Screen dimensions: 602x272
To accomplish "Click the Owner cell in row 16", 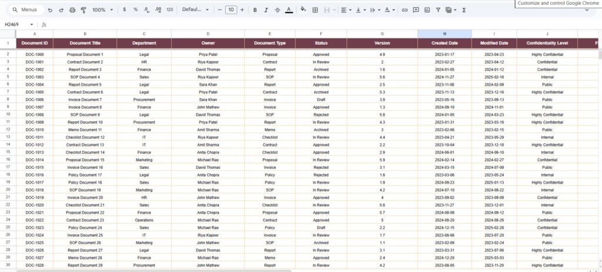I will [x=208, y=160].
